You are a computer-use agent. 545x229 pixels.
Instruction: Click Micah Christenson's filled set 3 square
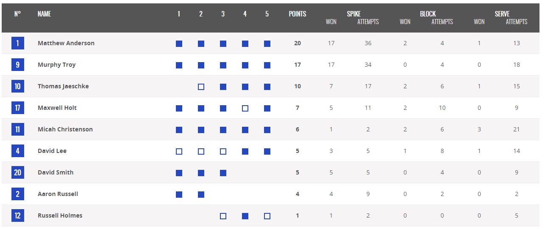pos(223,130)
